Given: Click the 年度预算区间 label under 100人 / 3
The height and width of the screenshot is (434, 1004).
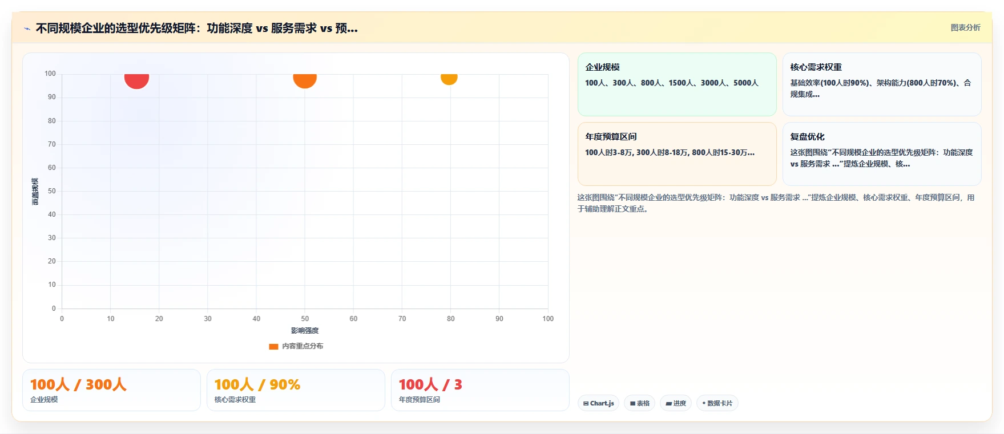Looking at the screenshot, I should point(420,400).
